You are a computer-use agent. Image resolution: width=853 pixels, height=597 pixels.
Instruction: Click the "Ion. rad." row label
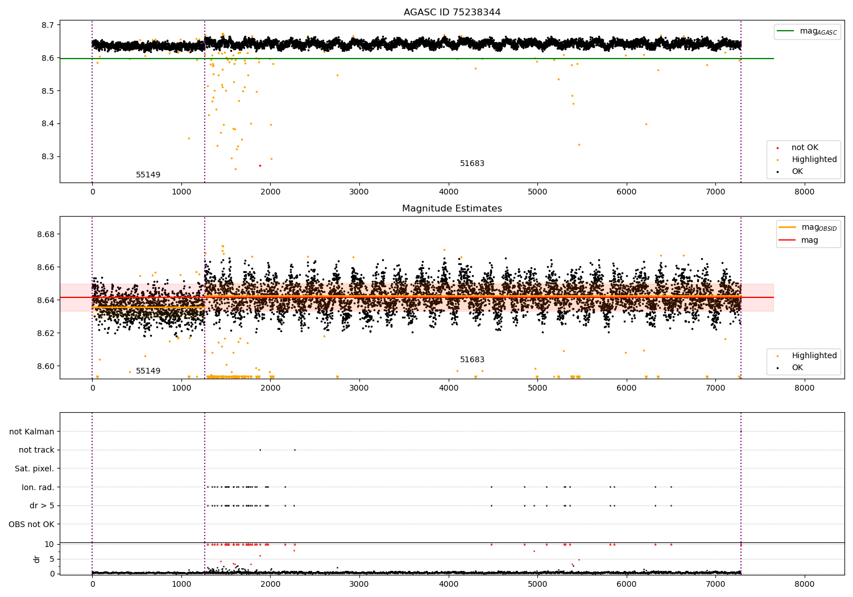point(38,487)
